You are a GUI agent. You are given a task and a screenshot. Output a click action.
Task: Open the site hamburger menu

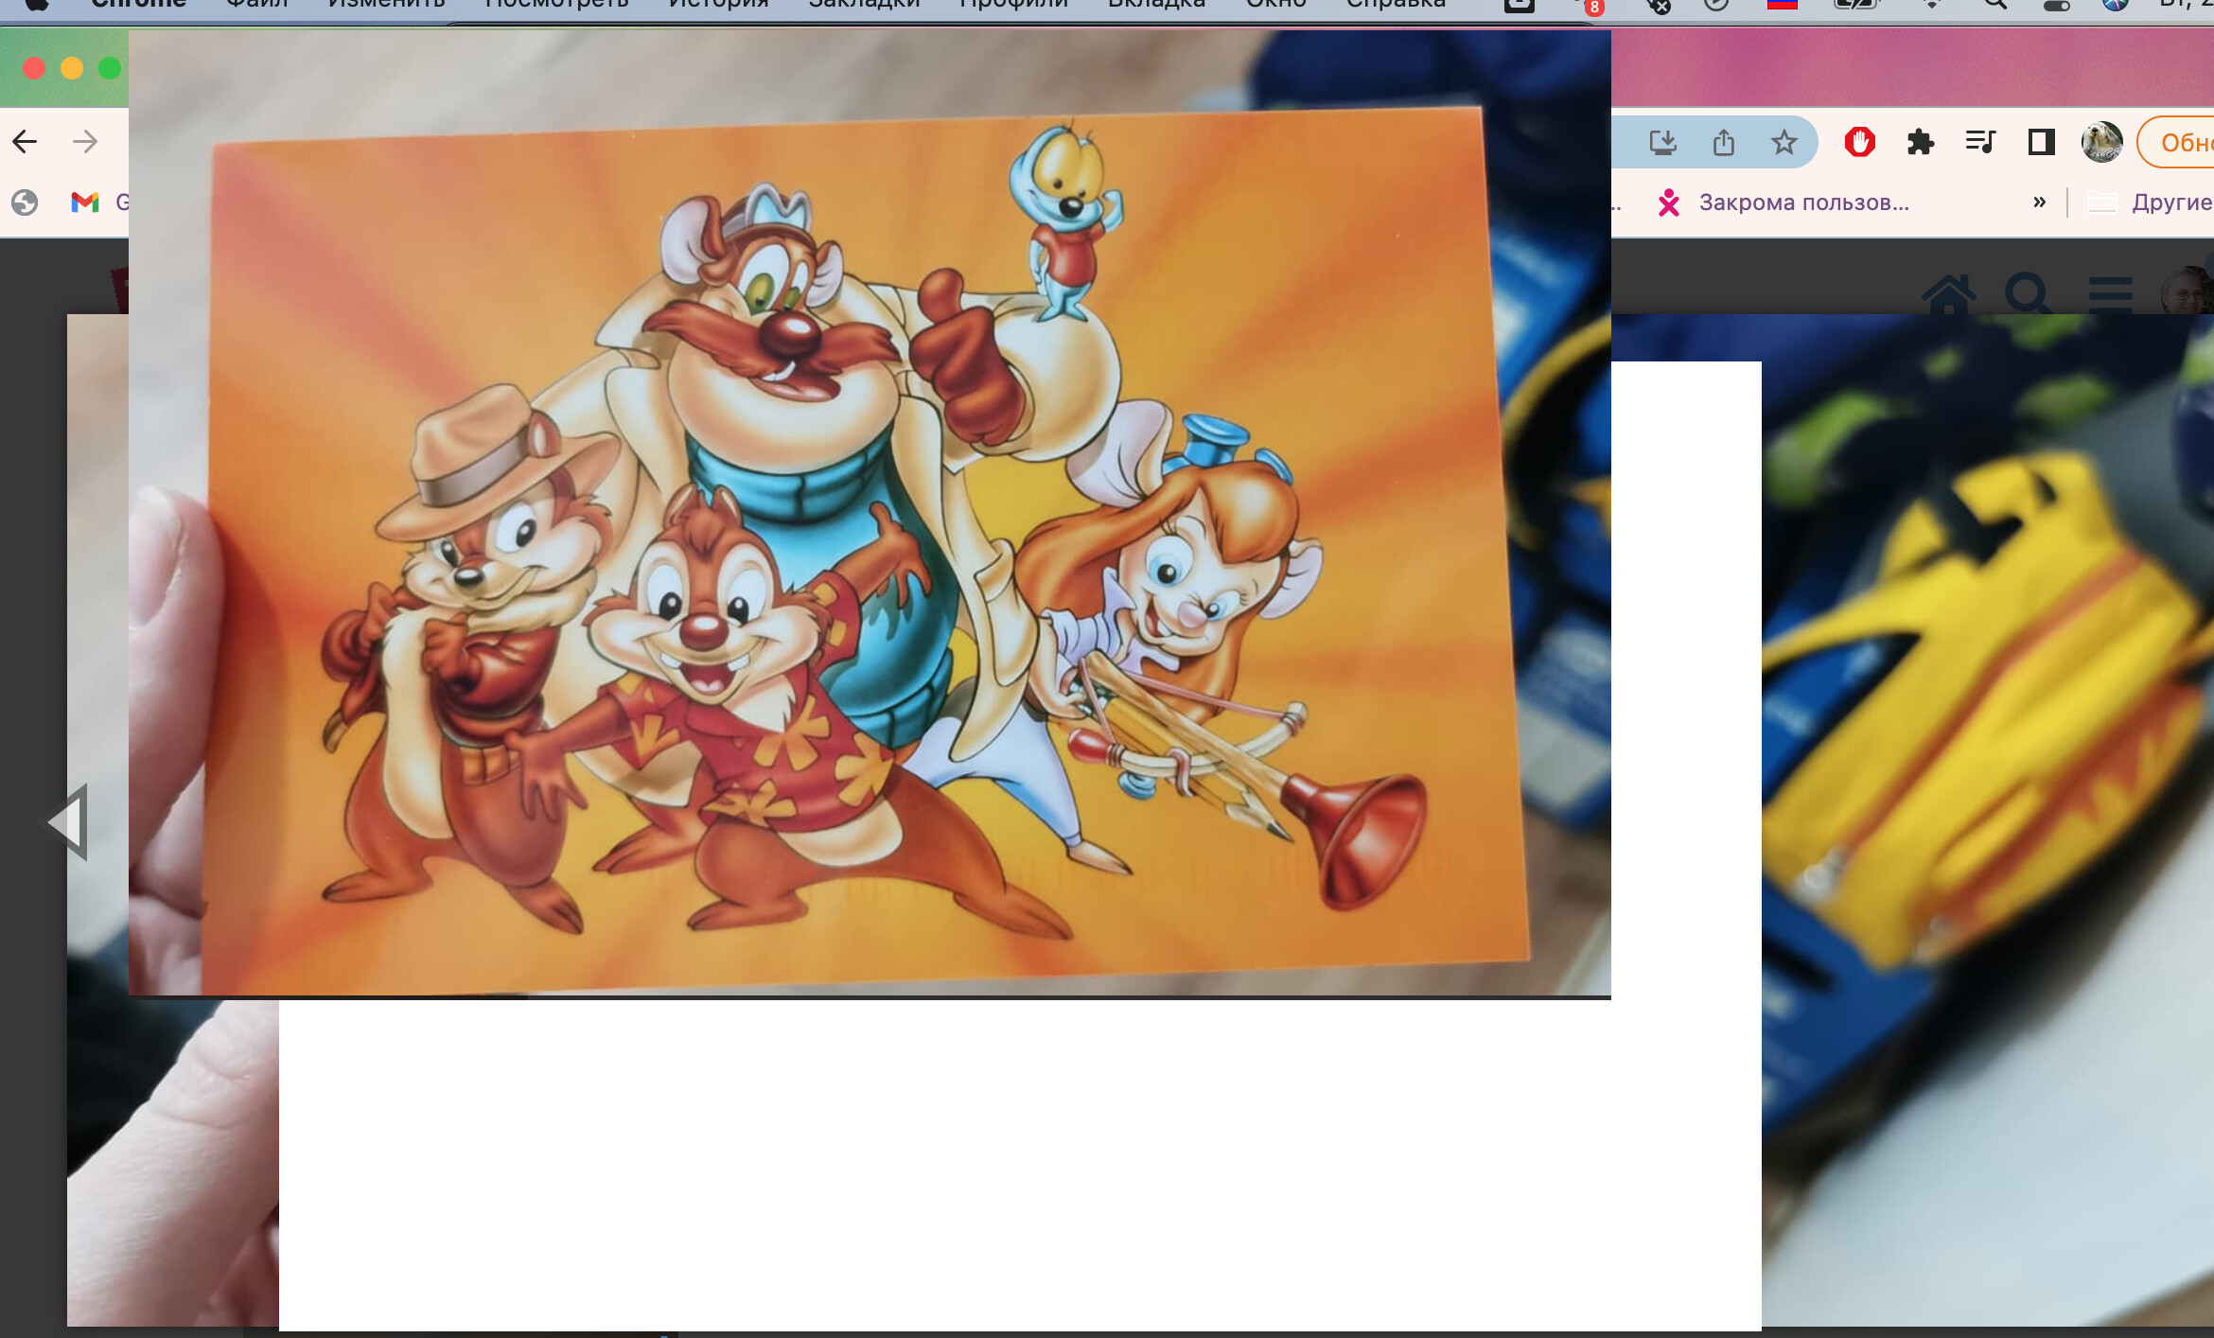[x=2110, y=294]
